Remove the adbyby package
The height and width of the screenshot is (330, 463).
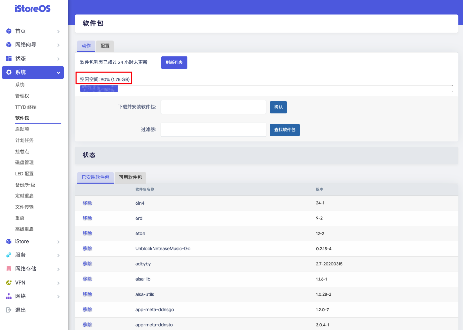pyautogui.click(x=87, y=263)
